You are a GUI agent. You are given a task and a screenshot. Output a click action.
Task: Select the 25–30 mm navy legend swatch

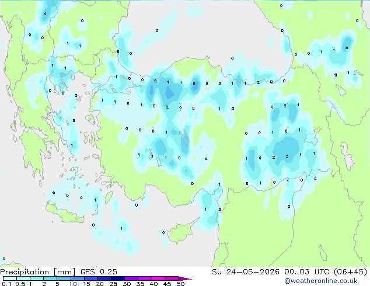(x=118, y=278)
